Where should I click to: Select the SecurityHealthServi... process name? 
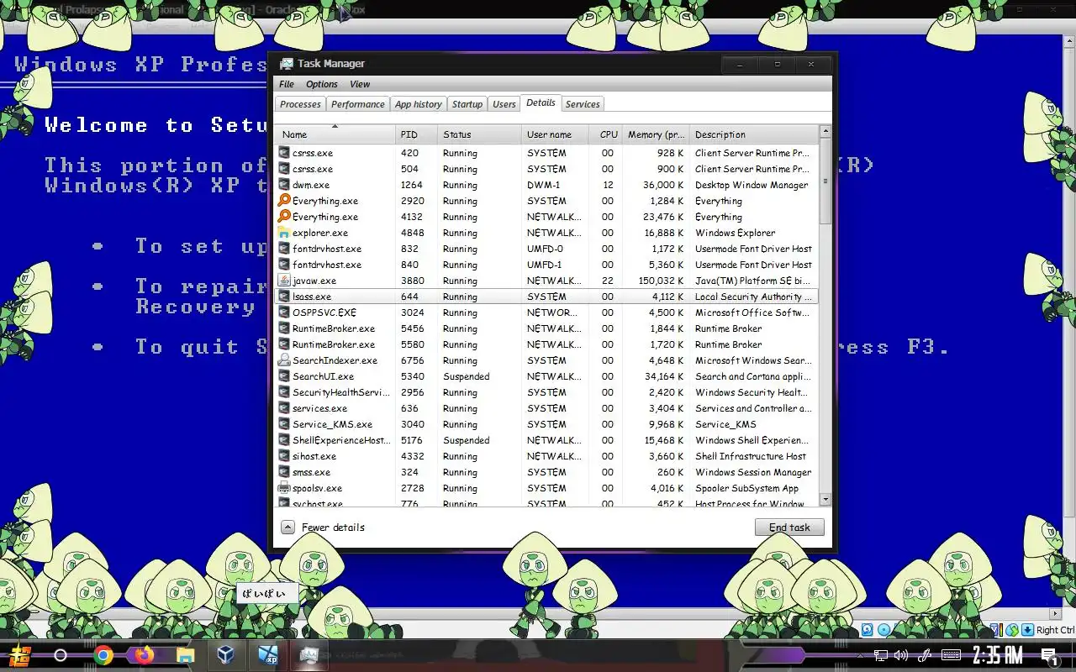341,392
